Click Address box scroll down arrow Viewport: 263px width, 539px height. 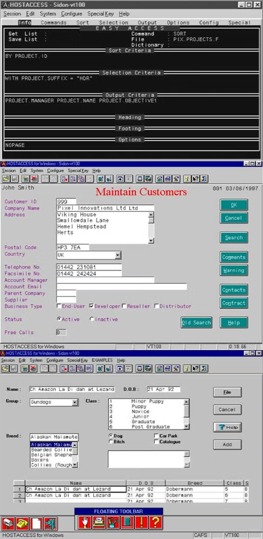151,240
